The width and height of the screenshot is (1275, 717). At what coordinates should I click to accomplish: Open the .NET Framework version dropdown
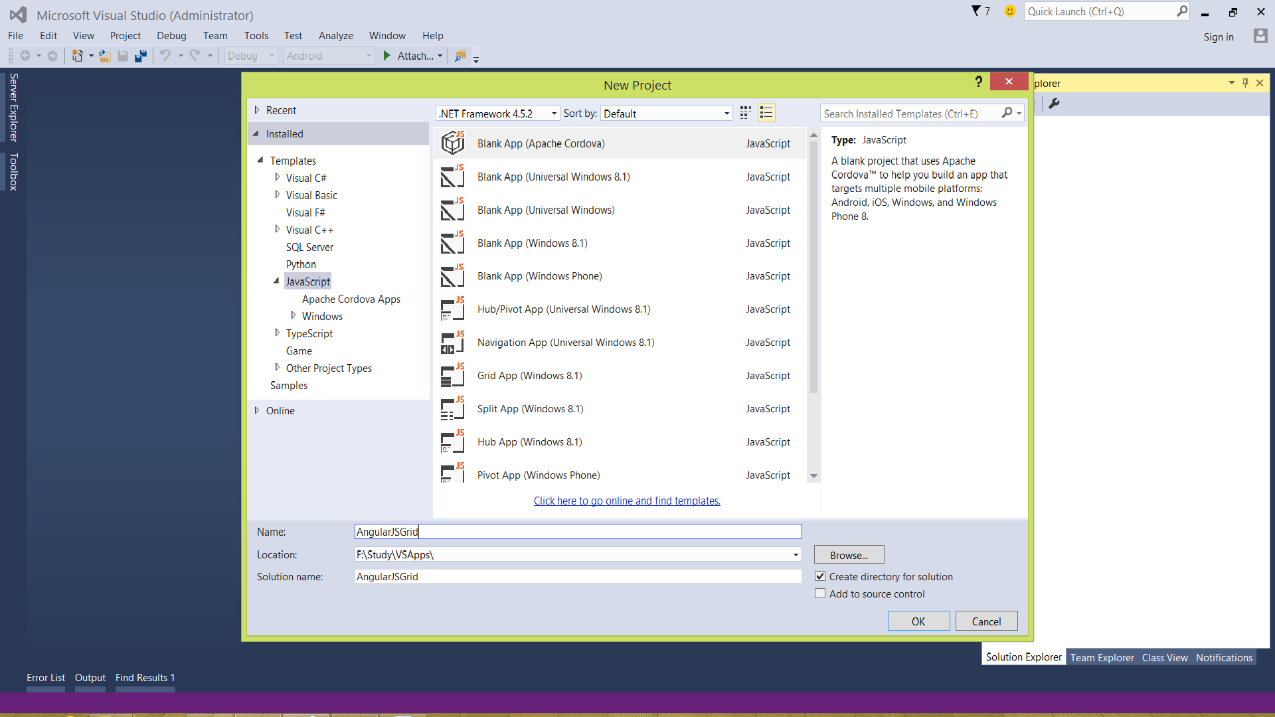click(498, 114)
